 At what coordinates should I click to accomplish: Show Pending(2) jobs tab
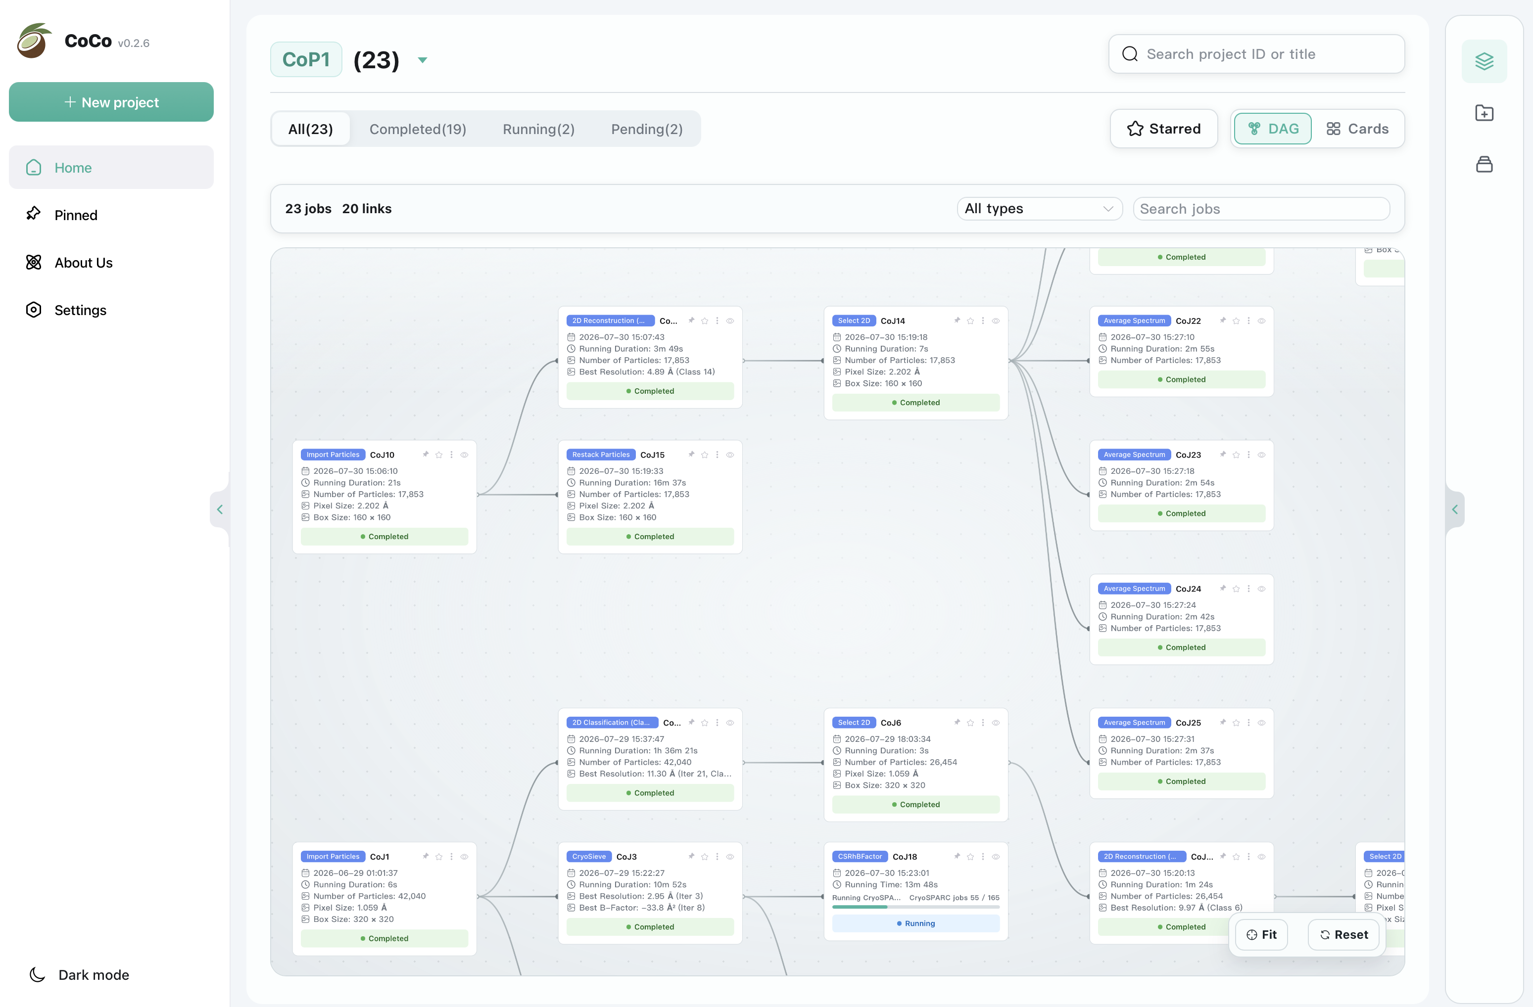coord(647,129)
